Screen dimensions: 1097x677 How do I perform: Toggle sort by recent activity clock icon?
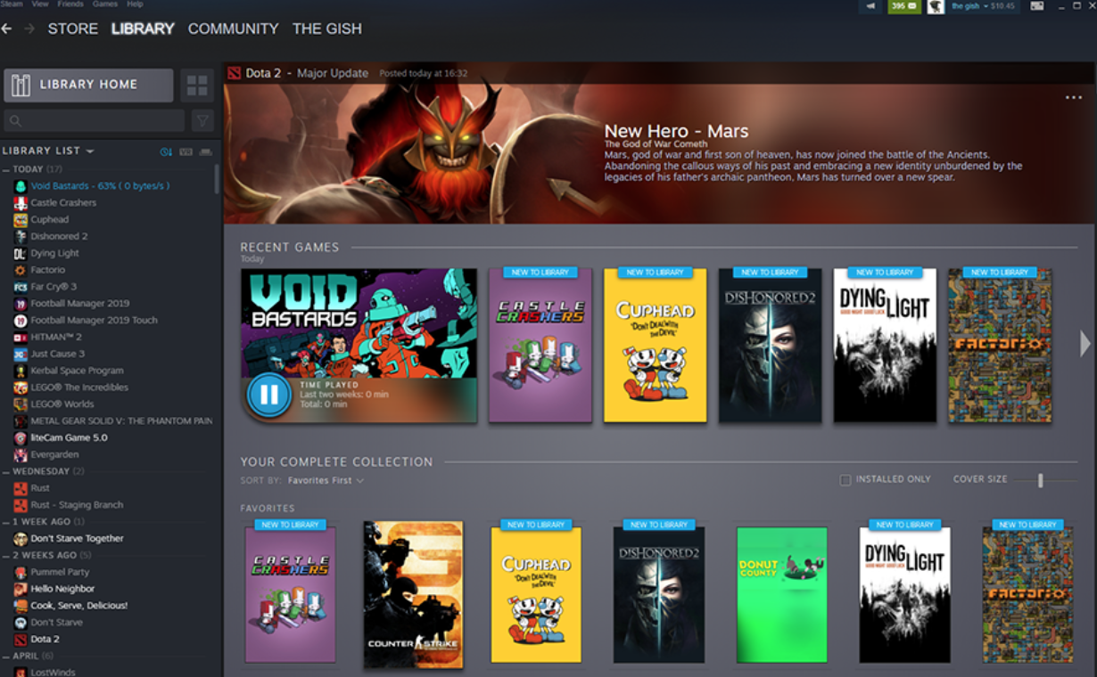pyautogui.click(x=166, y=151)
